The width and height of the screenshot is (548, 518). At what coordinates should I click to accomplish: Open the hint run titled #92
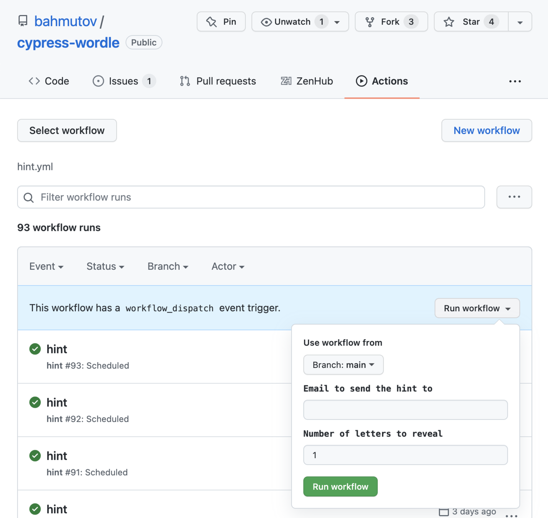pyautogui.click(x=57, y=403)
